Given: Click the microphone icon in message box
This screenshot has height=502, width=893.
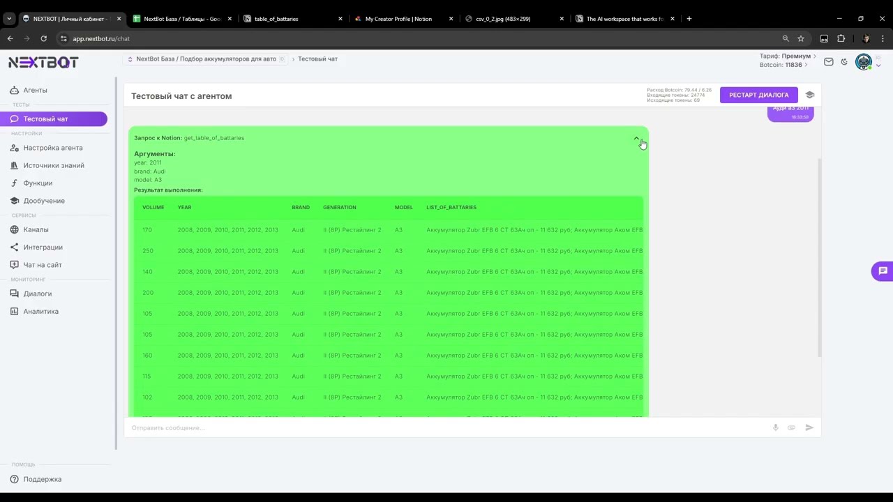Looking at the screenshot, I should coord(775,427).
